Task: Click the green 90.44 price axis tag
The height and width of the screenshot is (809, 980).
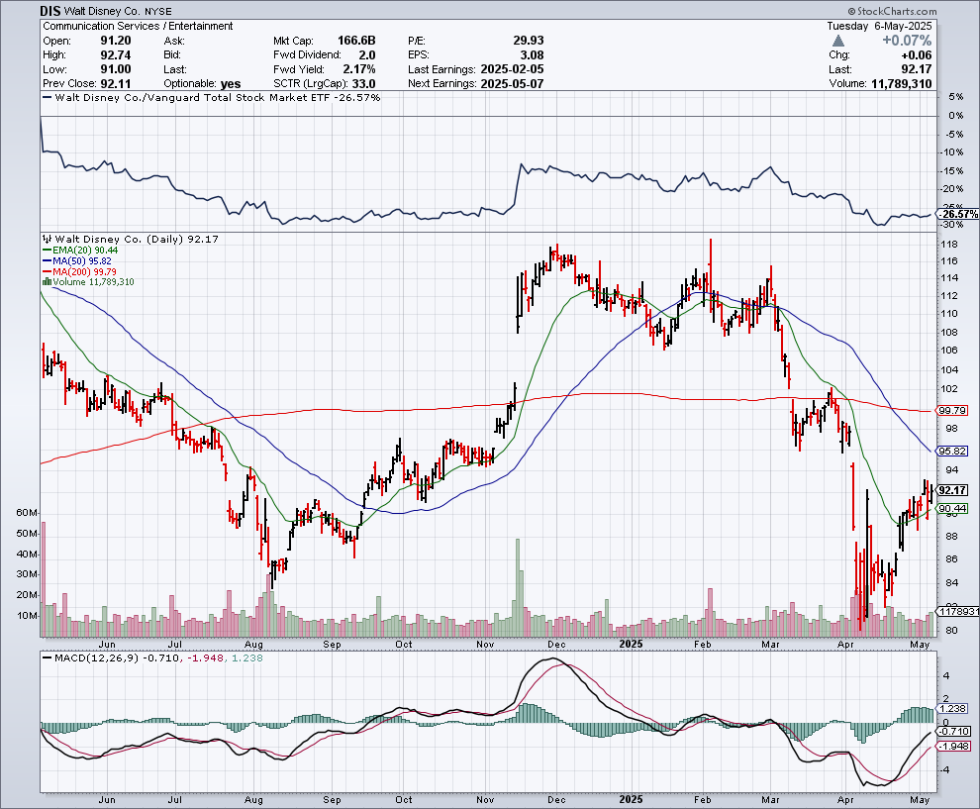Action: coord(952,508)
